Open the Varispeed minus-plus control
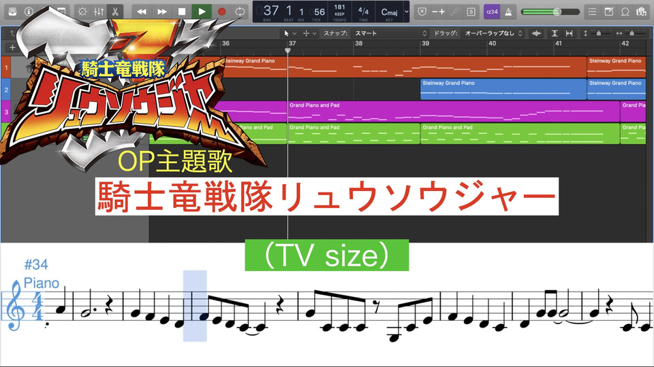This screenshot has width=654, height=367. [x=438, y=12]
